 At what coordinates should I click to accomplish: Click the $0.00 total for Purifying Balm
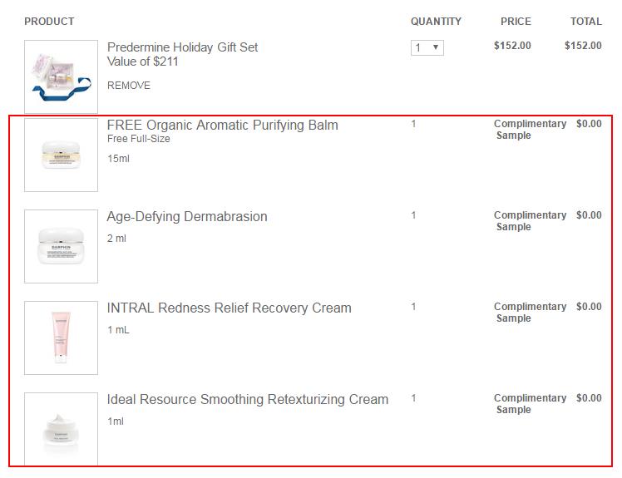[589, 124]
